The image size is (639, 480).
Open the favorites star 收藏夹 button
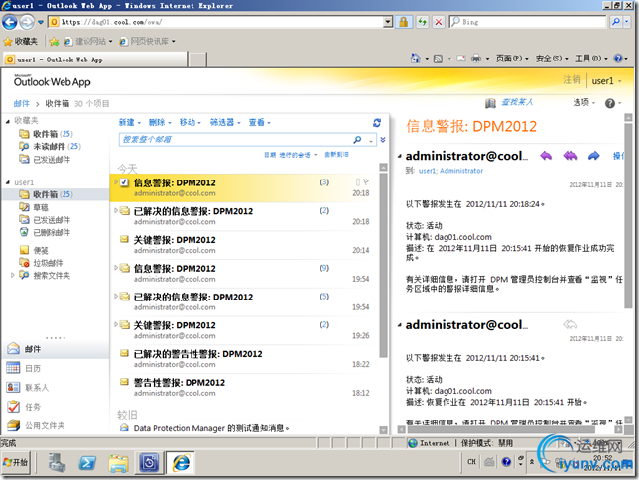(21, 41)
